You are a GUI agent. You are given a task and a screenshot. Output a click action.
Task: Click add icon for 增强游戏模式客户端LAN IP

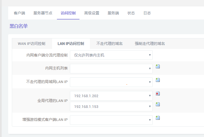[158, 118]
